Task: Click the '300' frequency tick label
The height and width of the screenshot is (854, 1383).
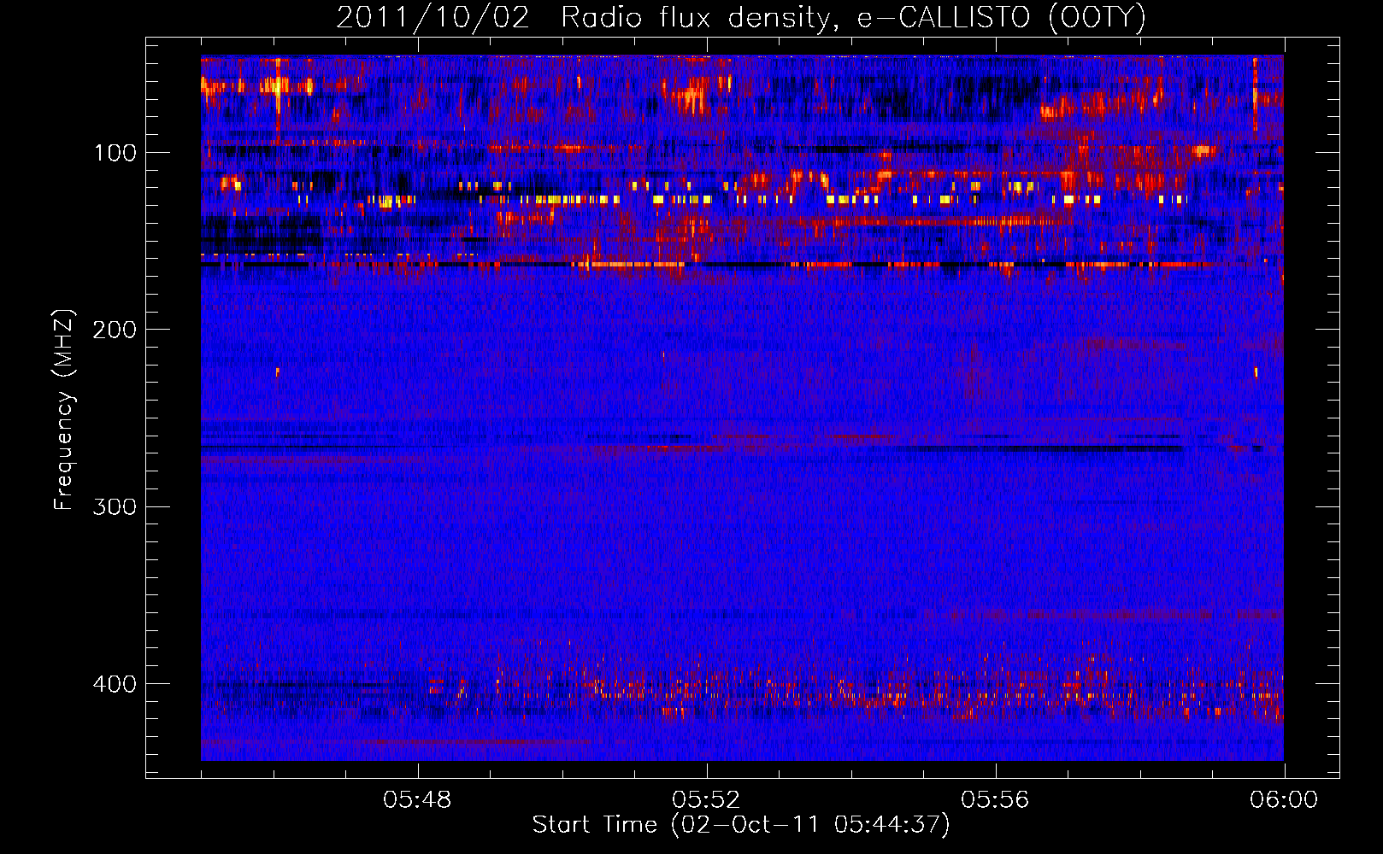Action: tap(115, 507)
